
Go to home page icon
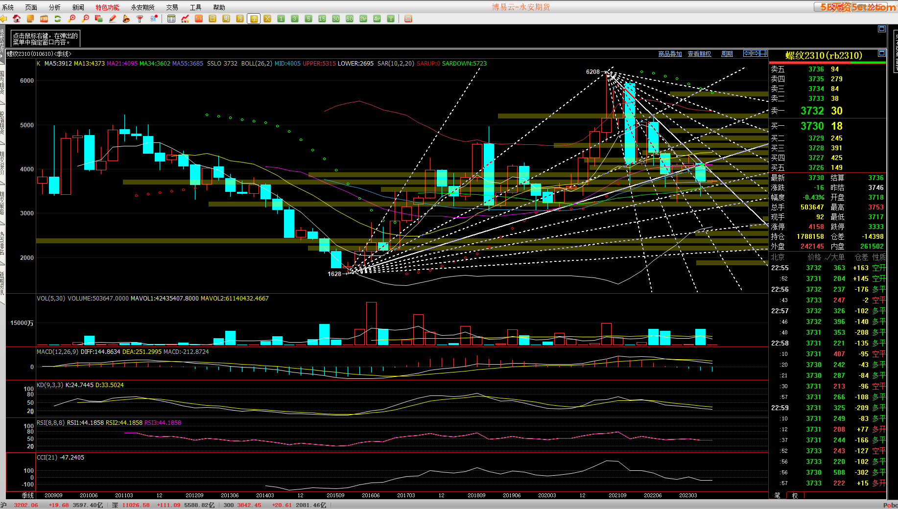(x=17, y=19)
